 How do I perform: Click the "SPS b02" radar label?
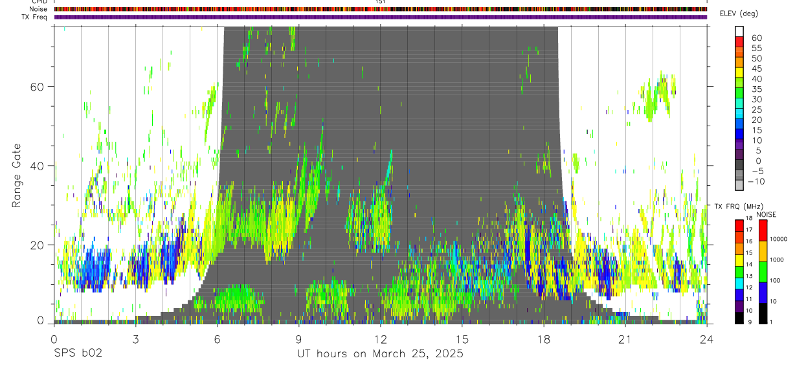[78, 354]
